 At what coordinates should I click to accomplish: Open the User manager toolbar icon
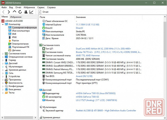(x=26, y=12)
